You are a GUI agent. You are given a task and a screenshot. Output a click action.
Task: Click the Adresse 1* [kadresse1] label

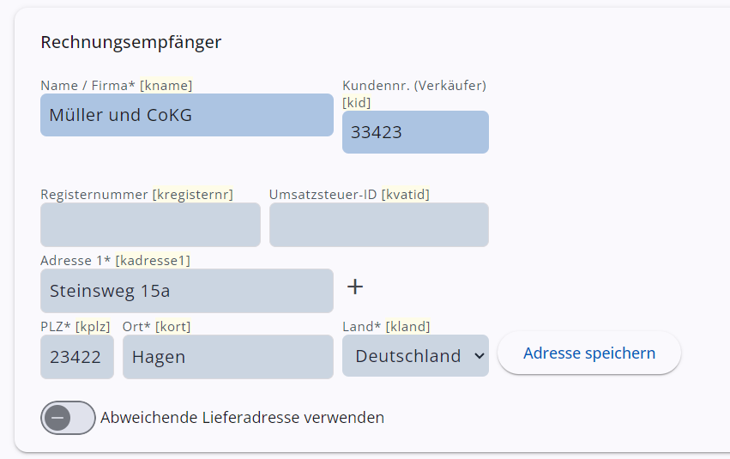115,260
